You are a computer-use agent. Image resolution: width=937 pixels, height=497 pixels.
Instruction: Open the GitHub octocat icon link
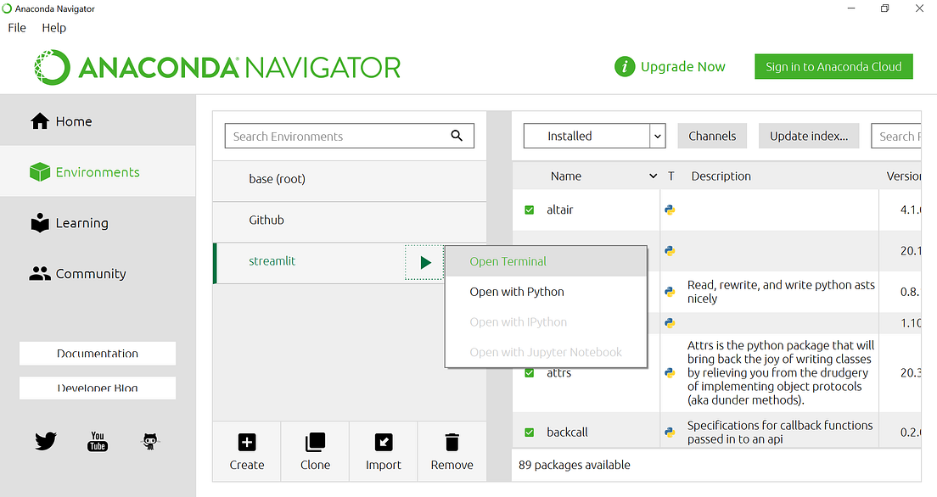150,441
